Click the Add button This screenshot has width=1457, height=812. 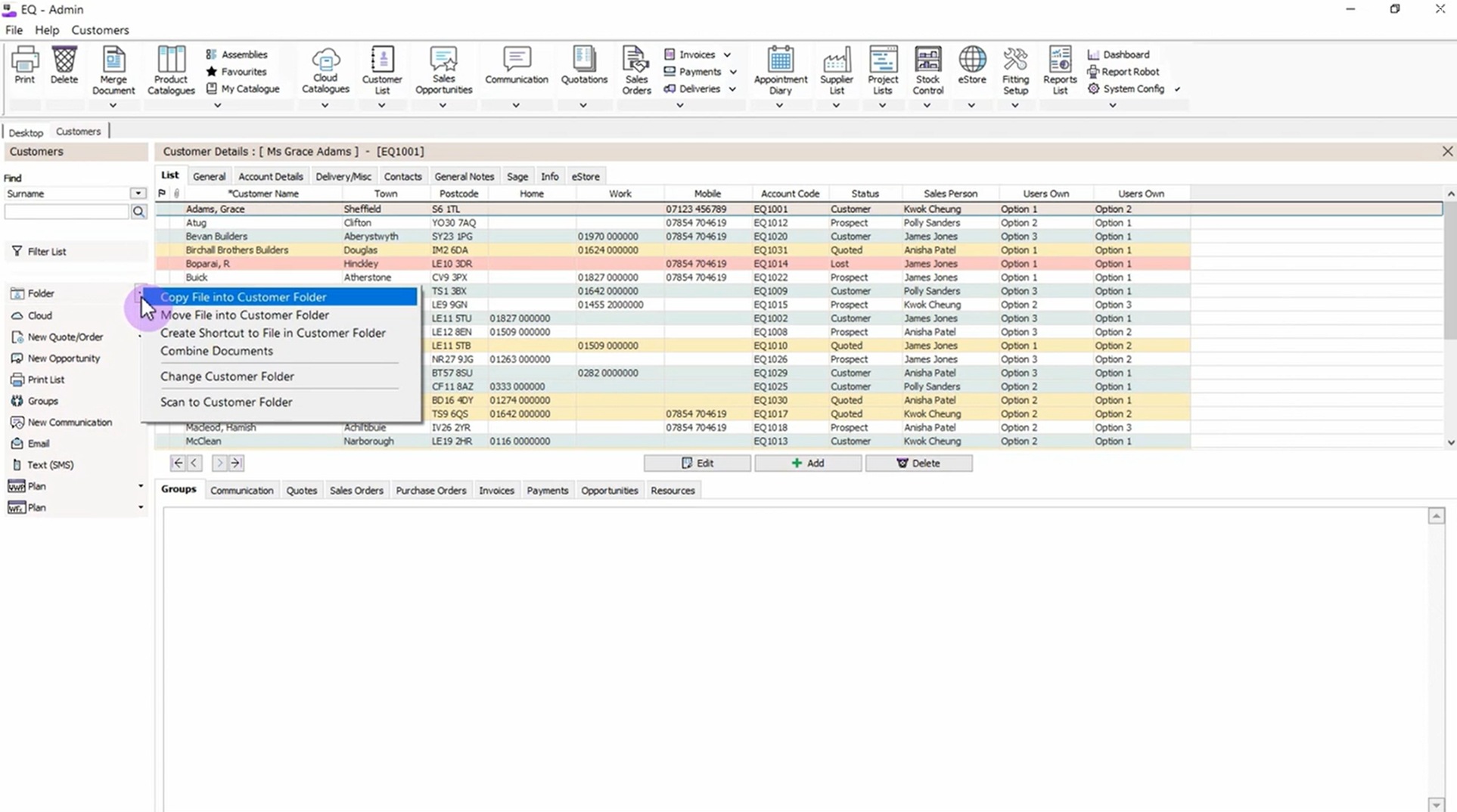(807, 463)
